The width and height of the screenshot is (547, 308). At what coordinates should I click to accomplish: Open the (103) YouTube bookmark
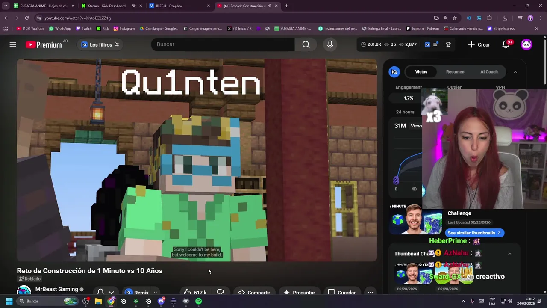pos(30,29)
